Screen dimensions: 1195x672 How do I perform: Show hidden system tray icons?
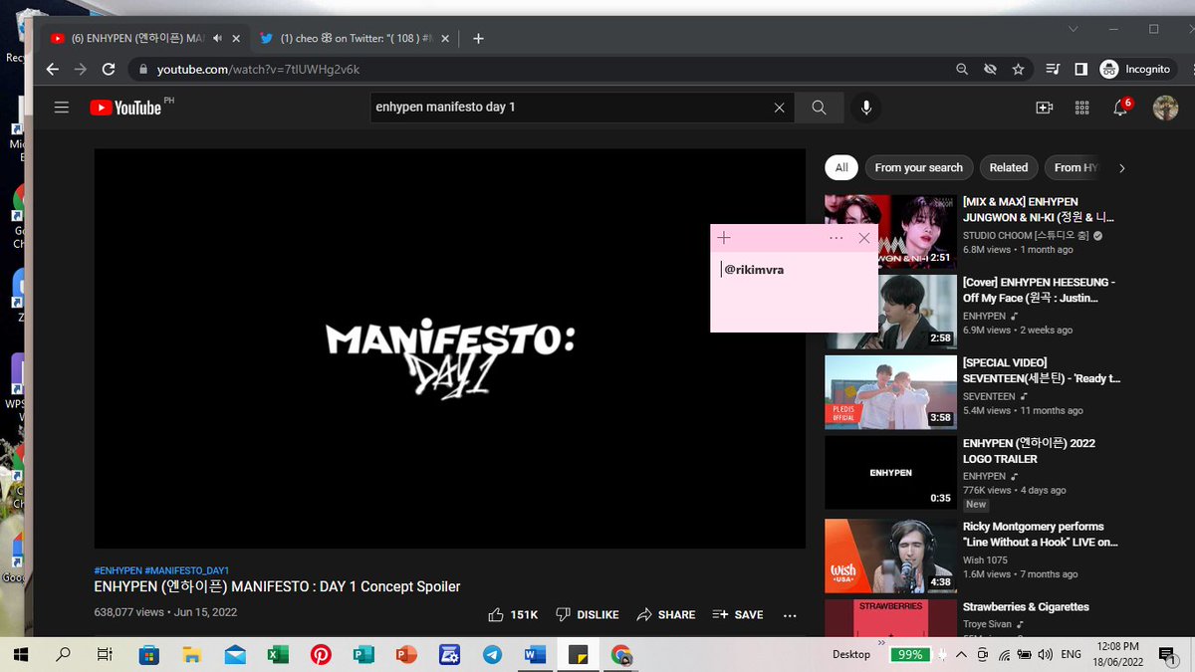961,655
